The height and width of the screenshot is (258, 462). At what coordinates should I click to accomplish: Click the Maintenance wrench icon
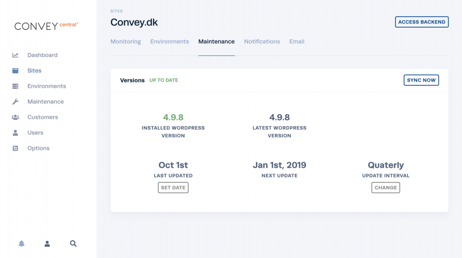point(15,102)
